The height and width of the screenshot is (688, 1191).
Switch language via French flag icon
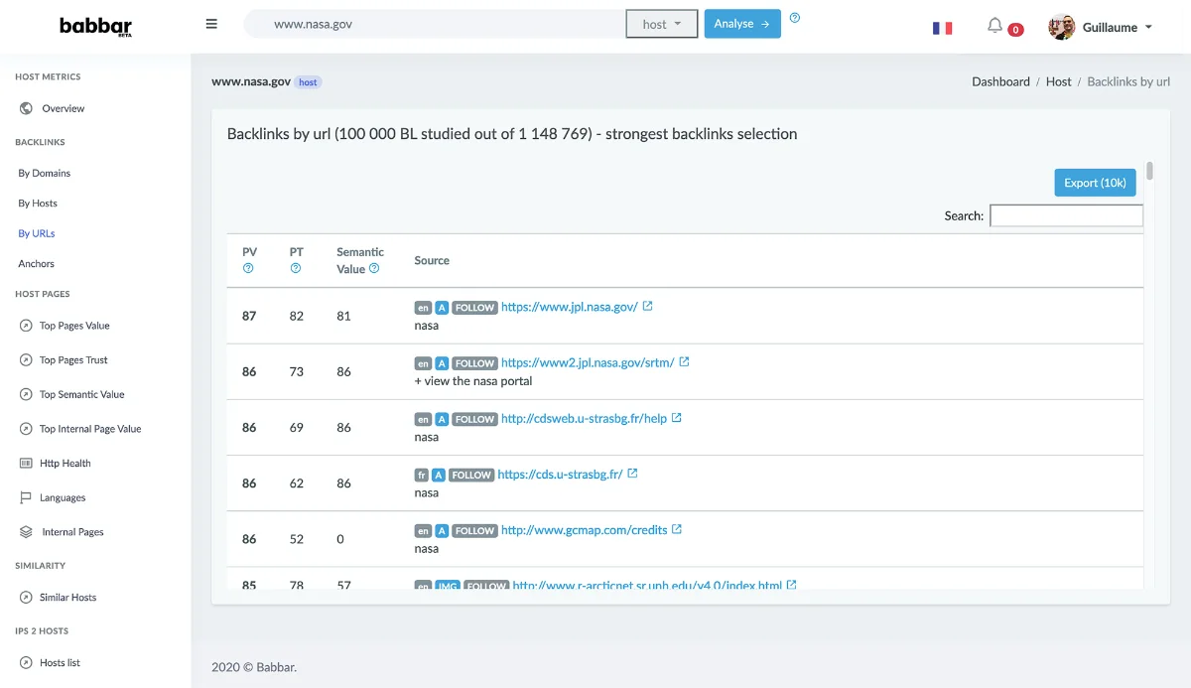[x=942, y=28]
